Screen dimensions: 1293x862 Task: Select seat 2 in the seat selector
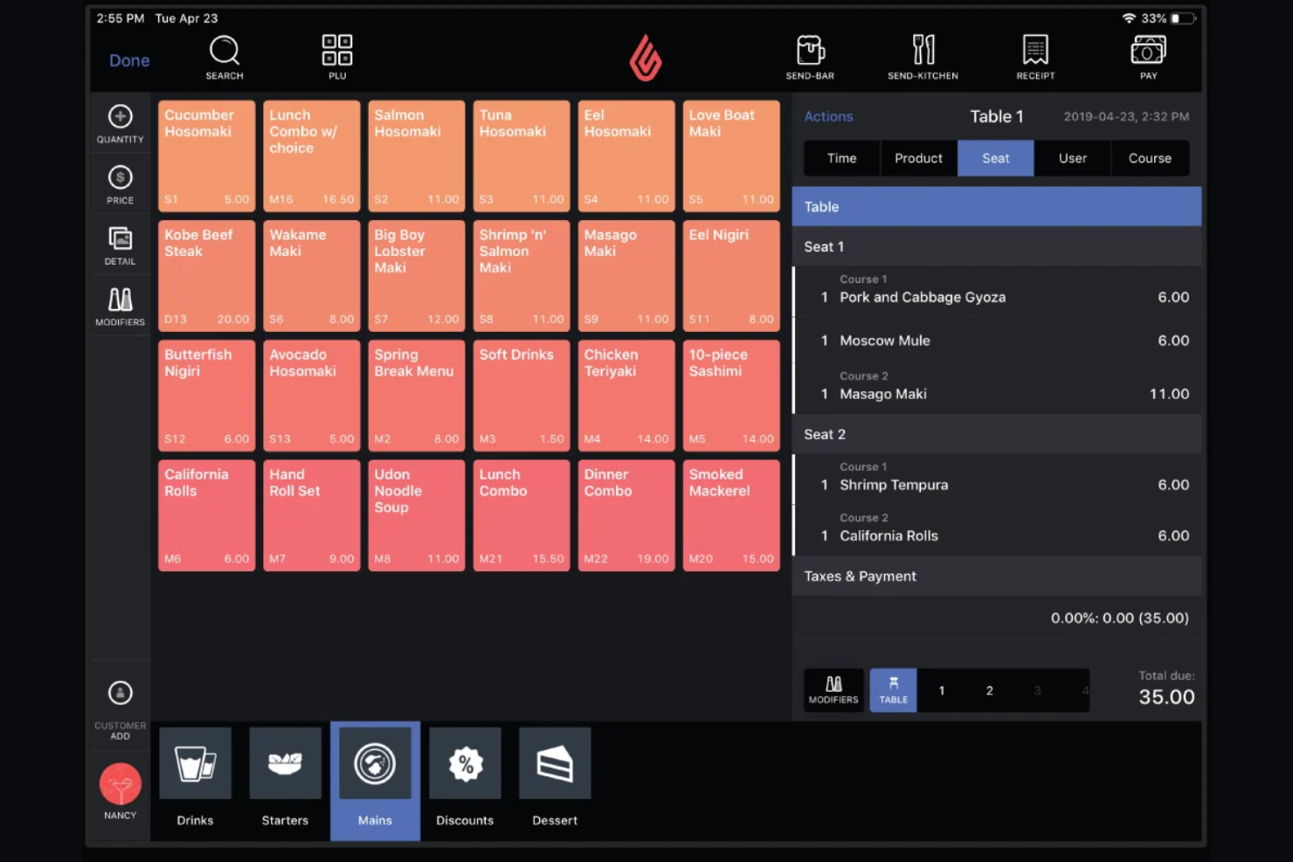click(x=989, y=690)
